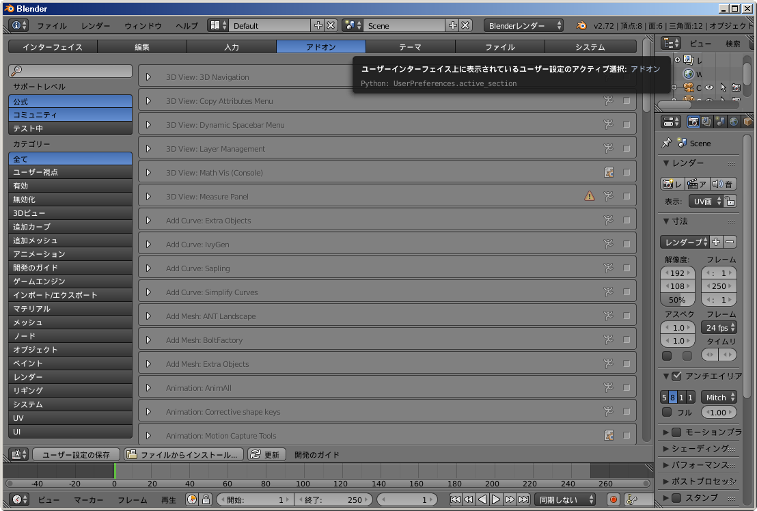Image resolution: width=757 pixels, height=511 pixels.
Task: Jump to the last frame in timeline
Action: (524, 499)
